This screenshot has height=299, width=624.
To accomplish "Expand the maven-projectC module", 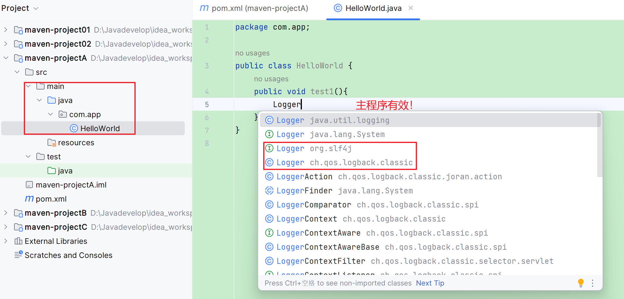I will [6, 227].
